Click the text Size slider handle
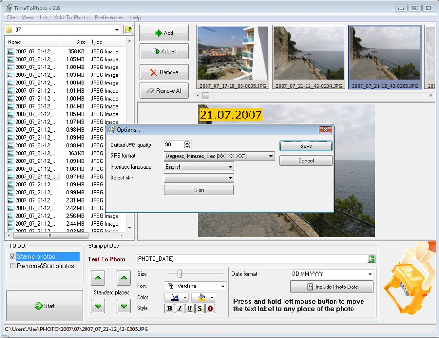This screenshot has height=338, width=439. click(180, 274)
